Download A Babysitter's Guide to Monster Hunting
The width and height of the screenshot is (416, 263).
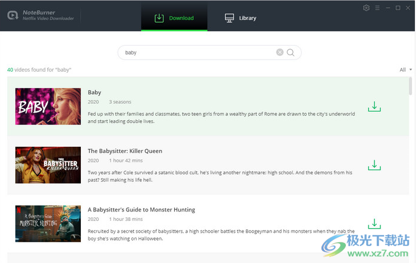click(x=374, y=224)
